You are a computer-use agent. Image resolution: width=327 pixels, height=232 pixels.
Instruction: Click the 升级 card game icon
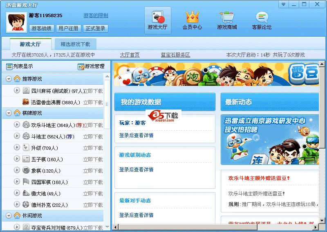click(26, 147)
